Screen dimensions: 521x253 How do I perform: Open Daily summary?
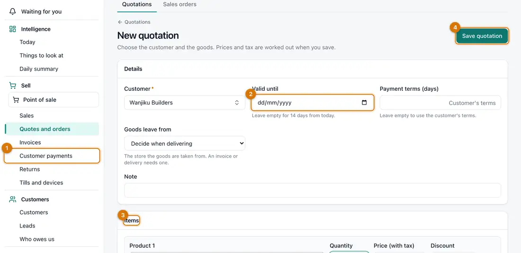pos(39,69)
